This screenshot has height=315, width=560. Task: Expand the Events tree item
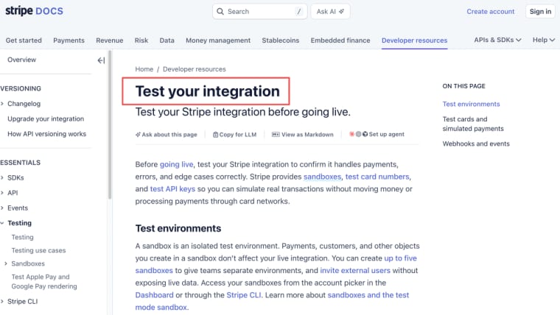click(2, 208)
